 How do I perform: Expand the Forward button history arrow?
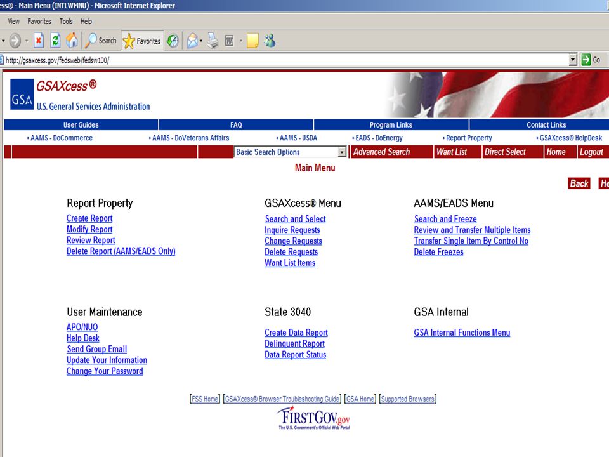[27, 41]
